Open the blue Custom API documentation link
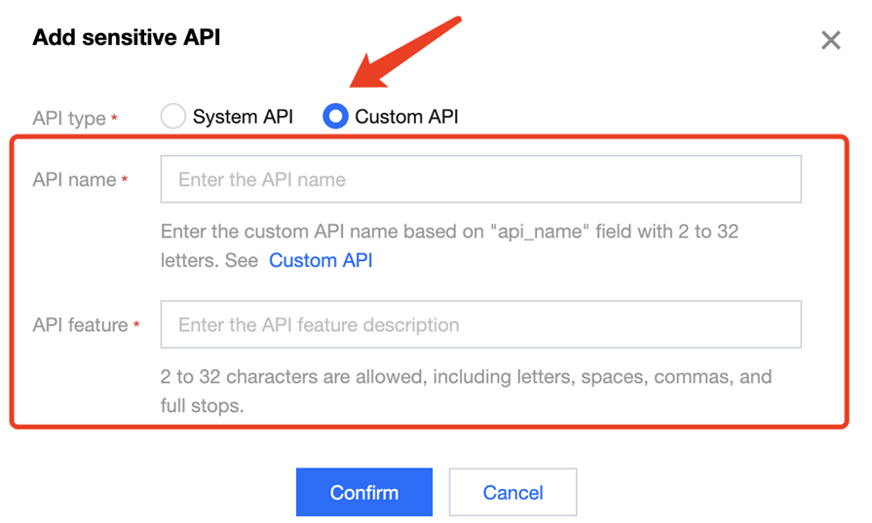 (321, 260)
